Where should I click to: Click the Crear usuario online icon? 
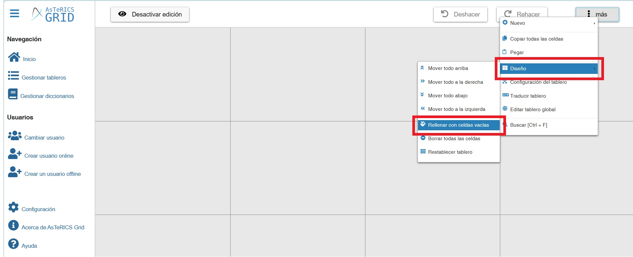tap(15, 154)
